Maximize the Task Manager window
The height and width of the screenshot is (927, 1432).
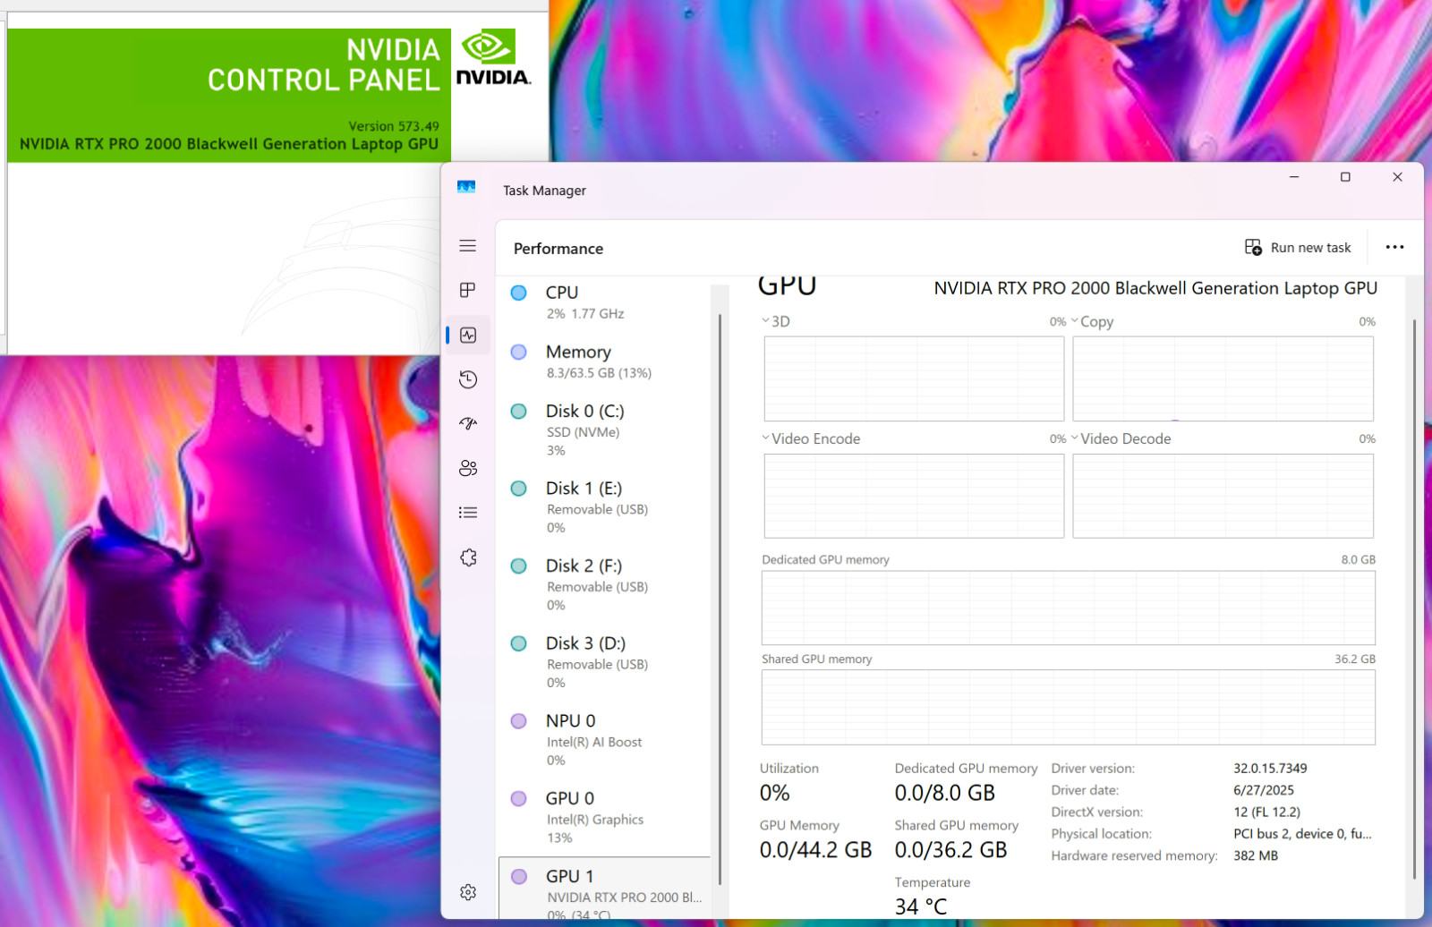tap(1345, 177)
